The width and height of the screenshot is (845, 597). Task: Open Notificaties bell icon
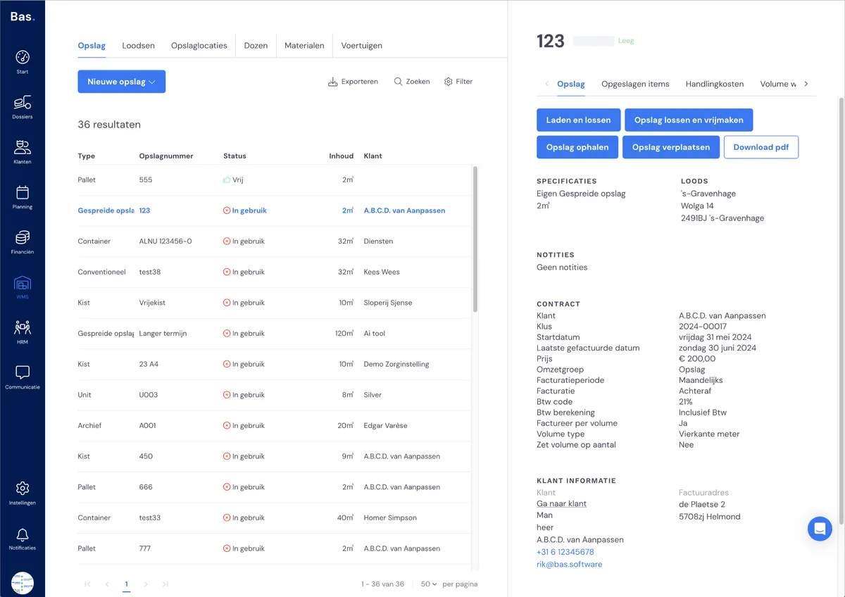click(x=23, y=534)
